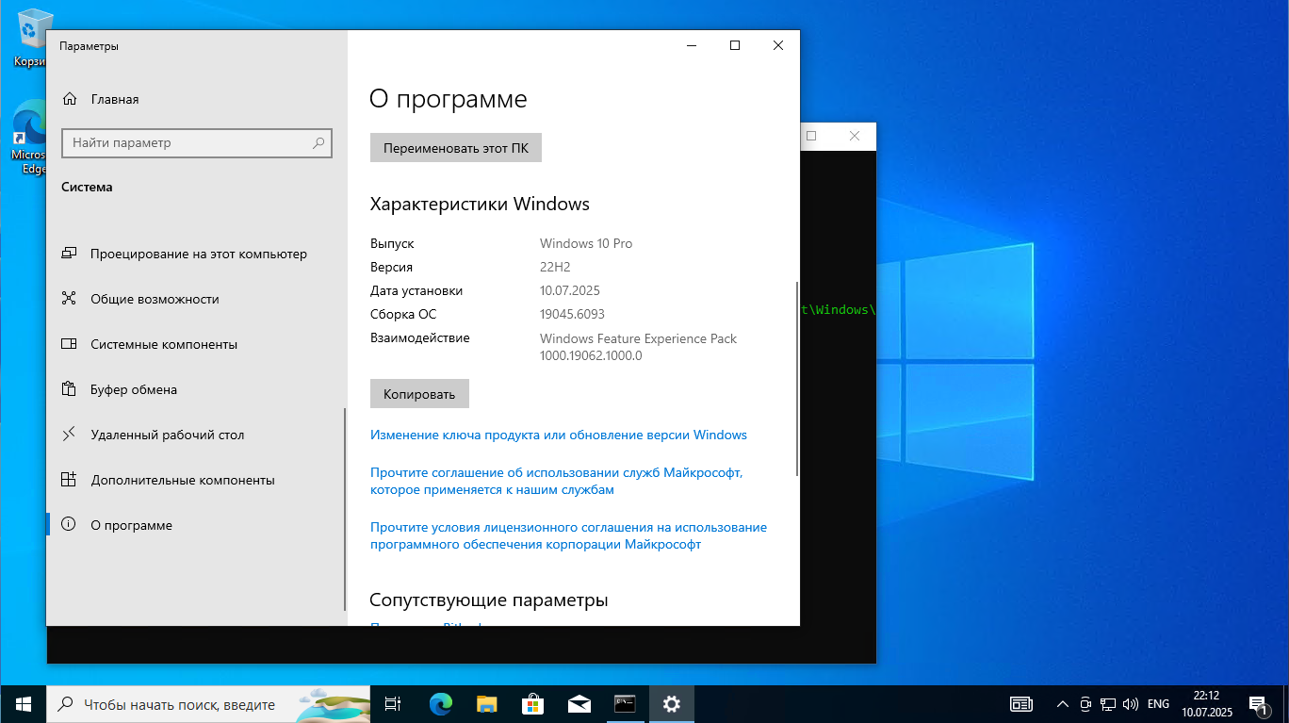Open the license terms link for Майкрософт software
This screenshot has width=1289, height=723.
click(568, 535)
